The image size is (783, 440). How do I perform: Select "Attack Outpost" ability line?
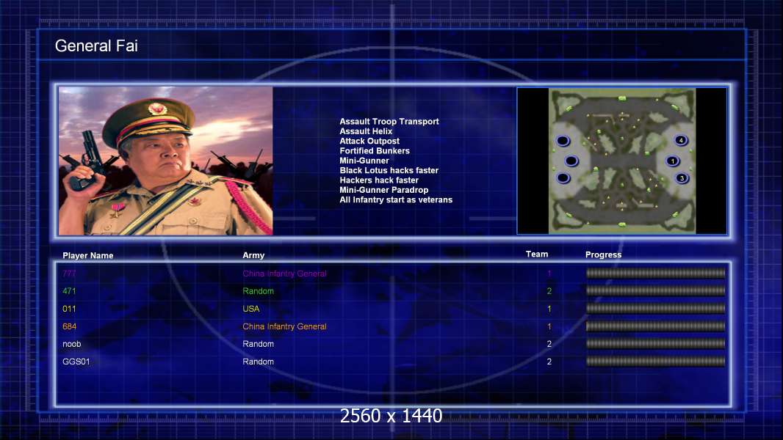tap(369, 141)
